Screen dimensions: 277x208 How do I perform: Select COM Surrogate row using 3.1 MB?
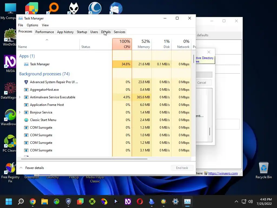pyautogui.click(x=104, y=150)
